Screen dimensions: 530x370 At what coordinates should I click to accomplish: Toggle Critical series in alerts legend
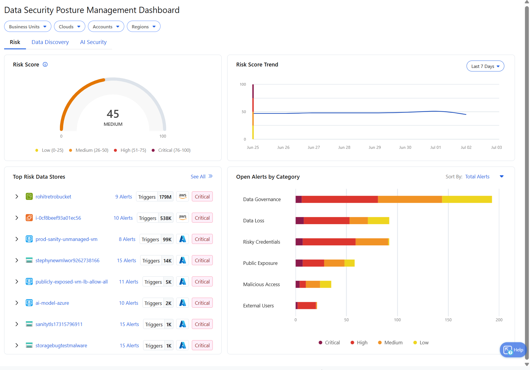[x=329, y=343]
